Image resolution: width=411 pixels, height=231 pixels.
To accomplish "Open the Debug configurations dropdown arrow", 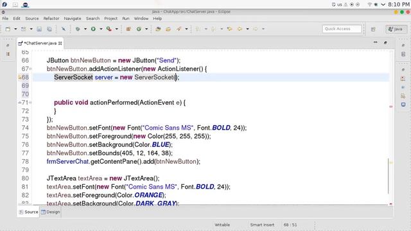I will point(85,29).
